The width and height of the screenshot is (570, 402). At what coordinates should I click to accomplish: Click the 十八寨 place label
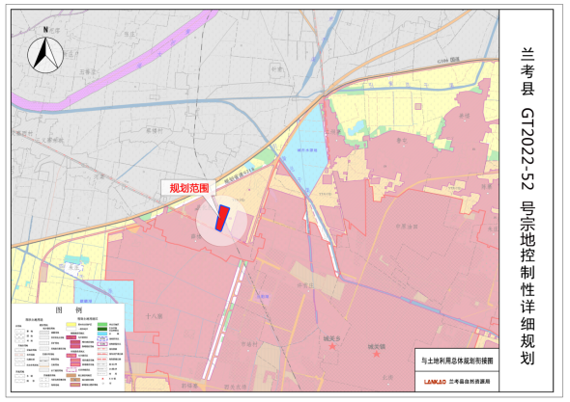[154, 316]
